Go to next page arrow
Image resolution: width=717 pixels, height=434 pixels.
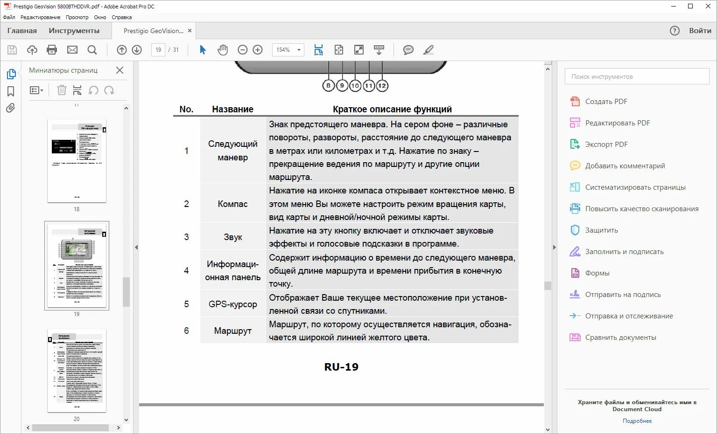(x=137, y=50)
